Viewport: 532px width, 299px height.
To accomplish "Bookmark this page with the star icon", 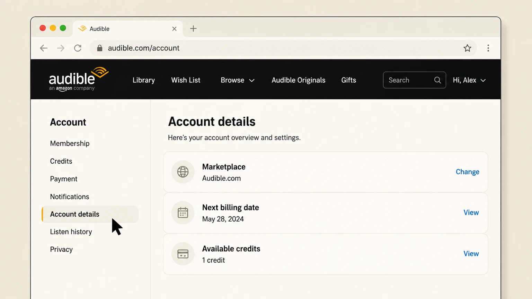I will pos(467,48).
